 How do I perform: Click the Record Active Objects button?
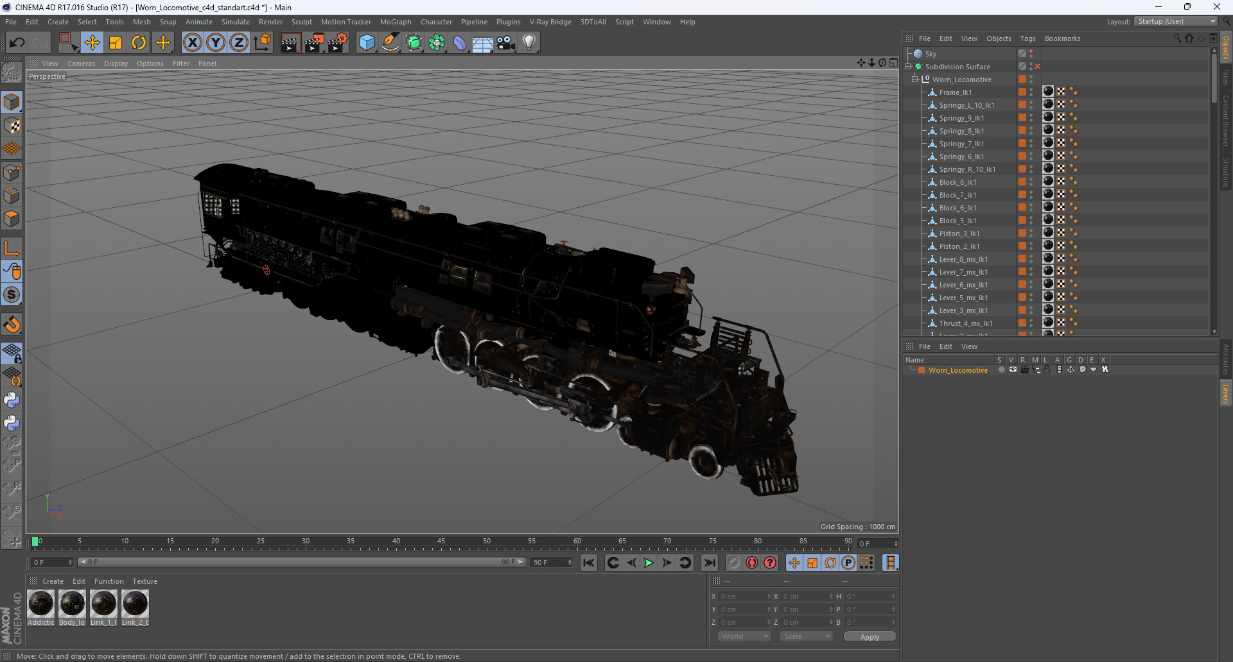[x=733, y=563]
